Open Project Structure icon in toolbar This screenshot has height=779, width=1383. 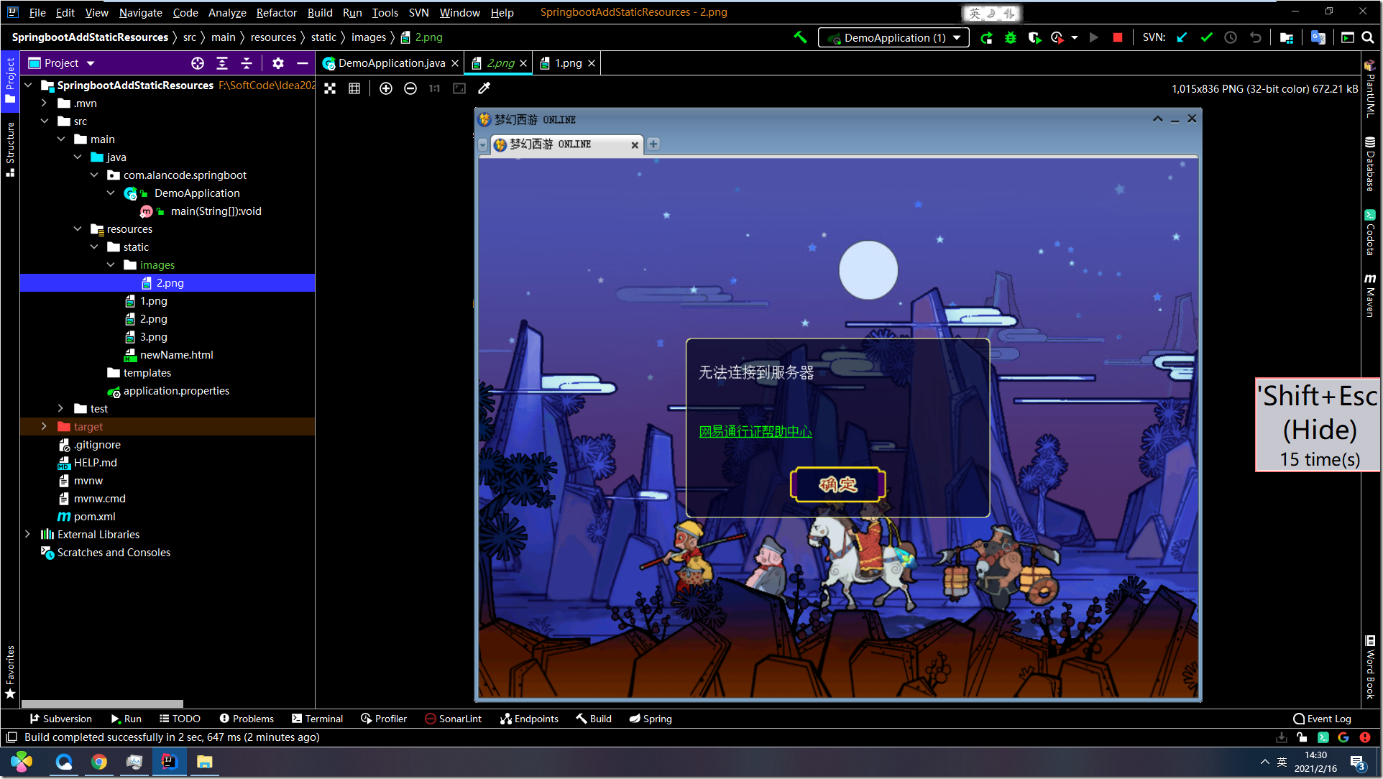(1287, 37)
